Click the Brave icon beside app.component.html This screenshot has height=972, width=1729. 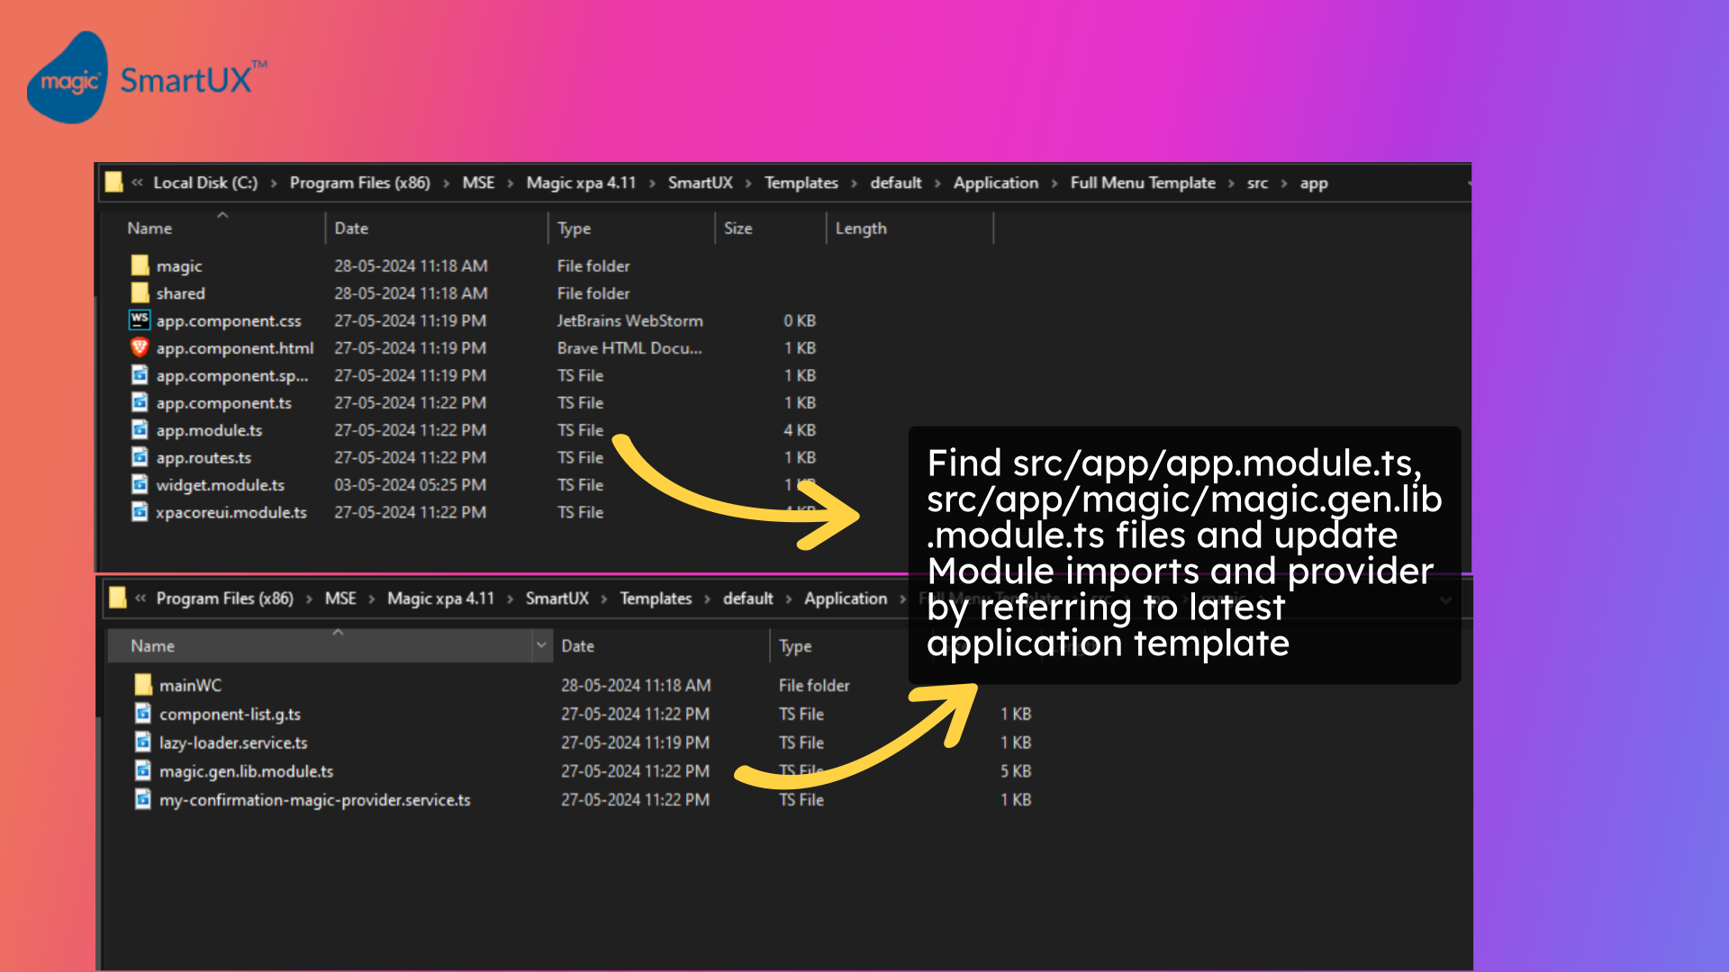tap(139, 348)
